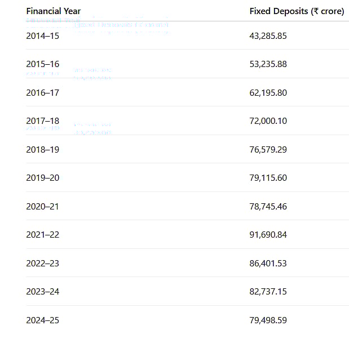The width and height of the screenshot is (349, 339).
Task: Select the 2019–20 year cell
Action: coord(42,178)
